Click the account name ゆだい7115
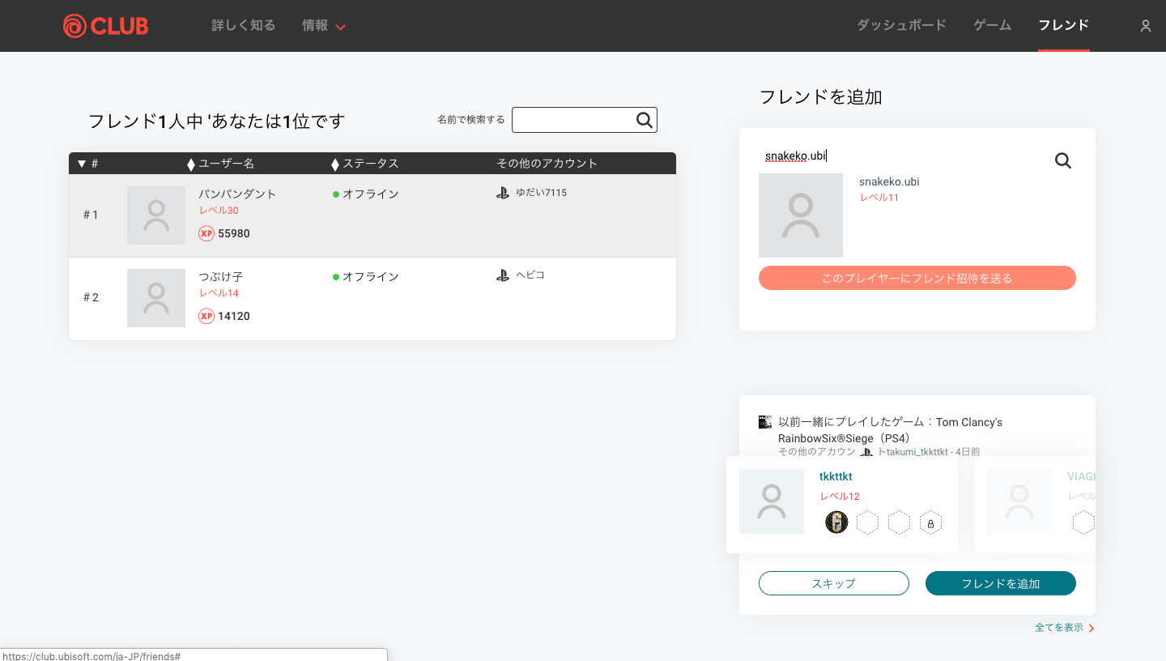Viewport: 1166px width, 661px height. pos(541,193)
